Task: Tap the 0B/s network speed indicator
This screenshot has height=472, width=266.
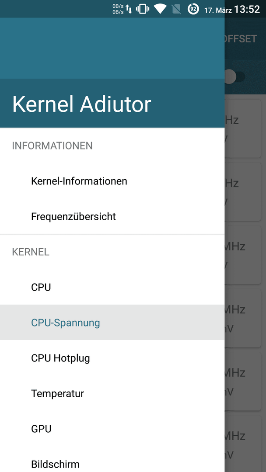Action: click(x=118, y=9)
